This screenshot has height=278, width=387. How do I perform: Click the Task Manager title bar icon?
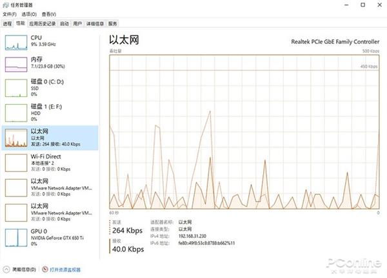click(5, 5)
